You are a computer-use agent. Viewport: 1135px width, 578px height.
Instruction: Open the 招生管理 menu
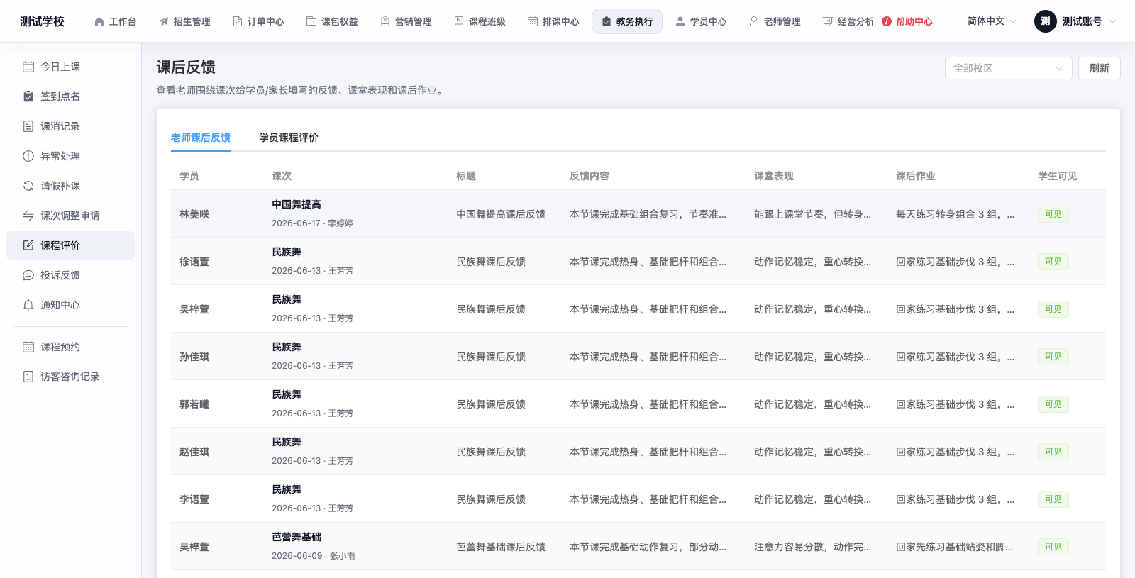point(184,22)
